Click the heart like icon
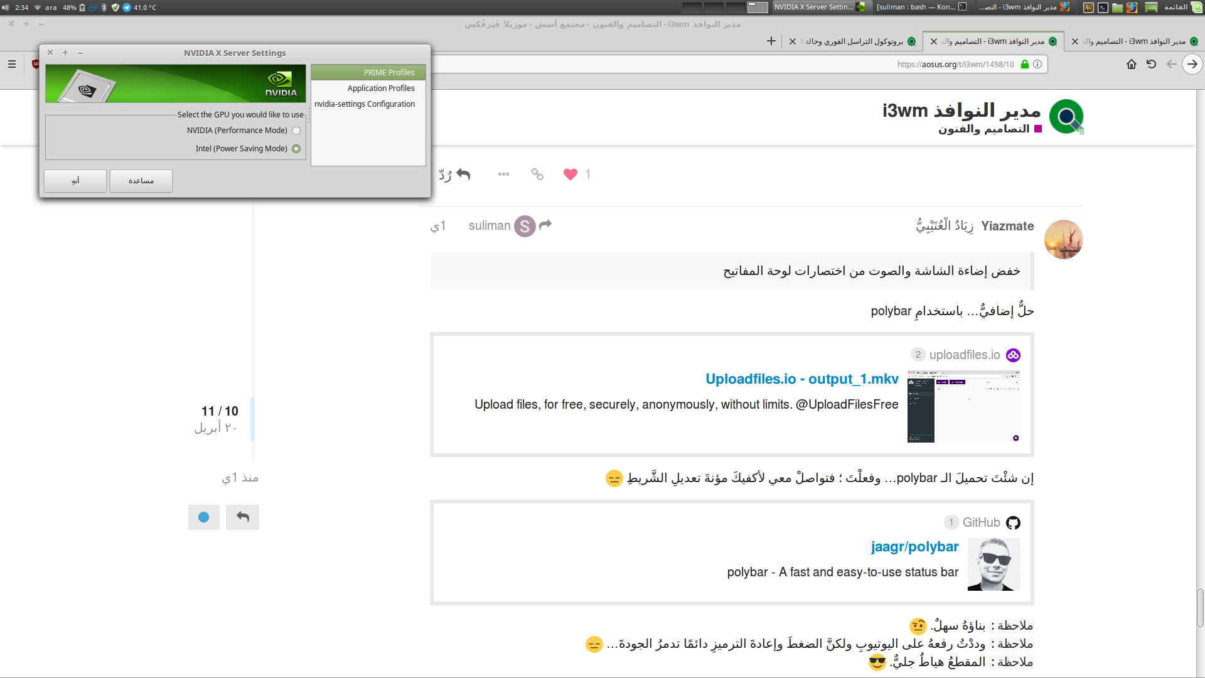Viewport: 1205px width, 678px height. tap(570, 175)
